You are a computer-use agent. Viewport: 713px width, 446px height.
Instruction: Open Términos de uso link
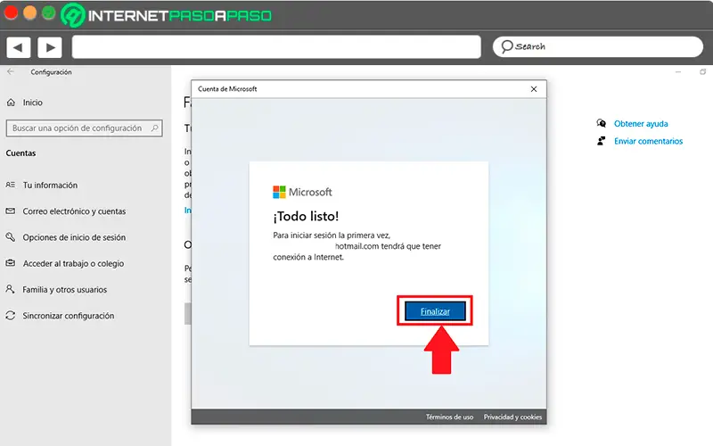449,417
